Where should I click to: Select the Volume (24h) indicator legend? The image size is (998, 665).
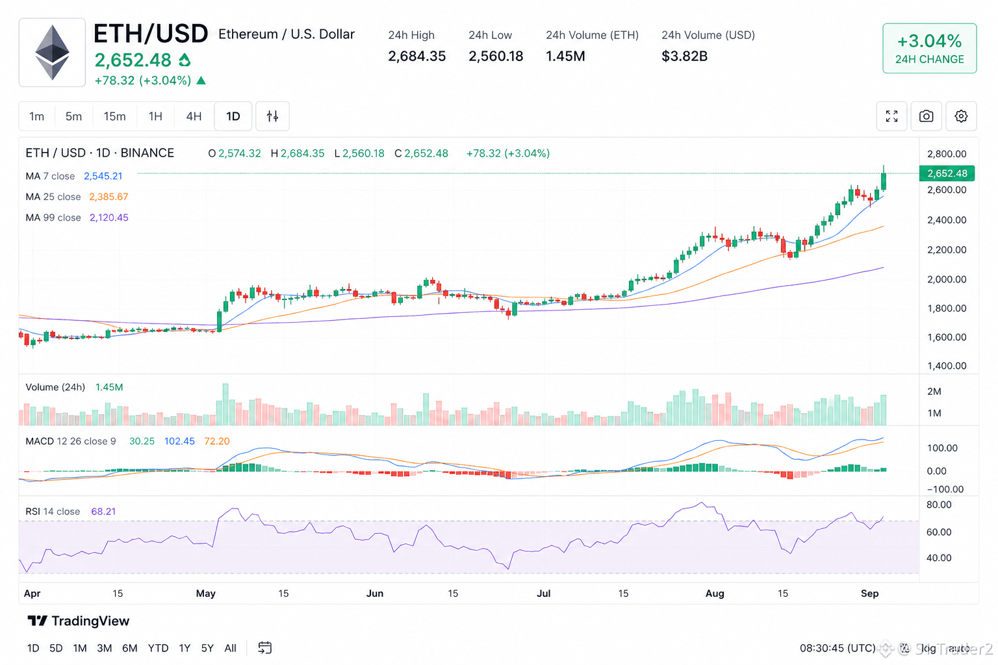pos(55,387)
